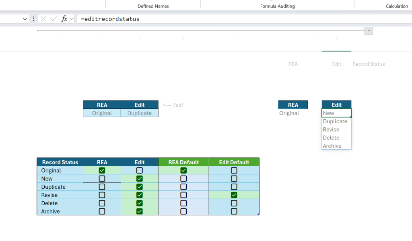The width and height of the screenshot is (412, 241).
Task: Select the Record Status header cell
Action: point(60,162)
